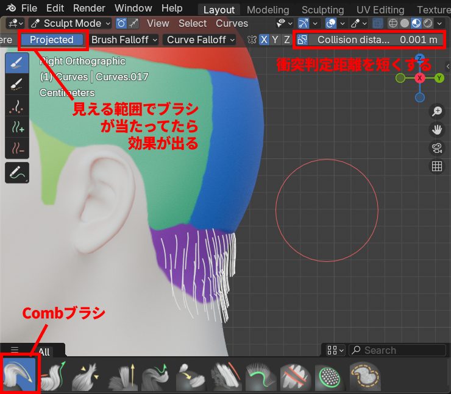The width and height of the screenshot is (451, 394).
Task: Open the Sculpt Mode dropdown
Action: [x=71, y=23]
